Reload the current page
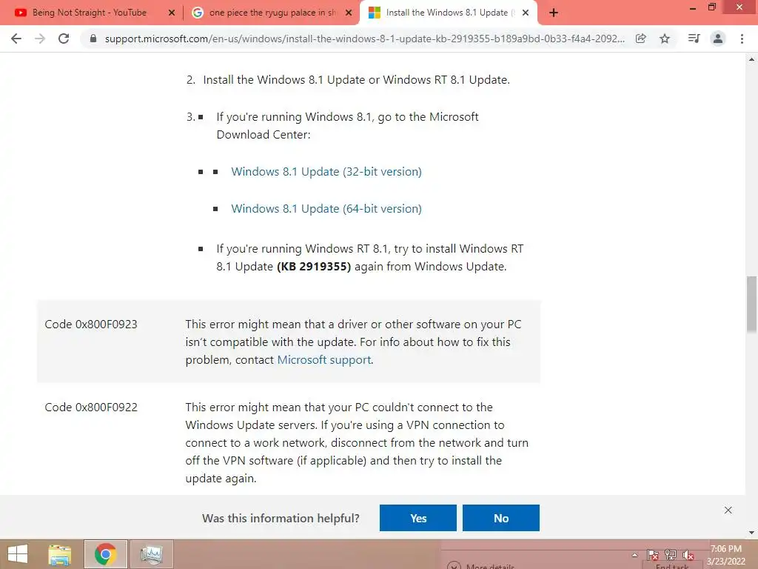Image resolution: width=758 pixels, height=569 pixels. 64,39
